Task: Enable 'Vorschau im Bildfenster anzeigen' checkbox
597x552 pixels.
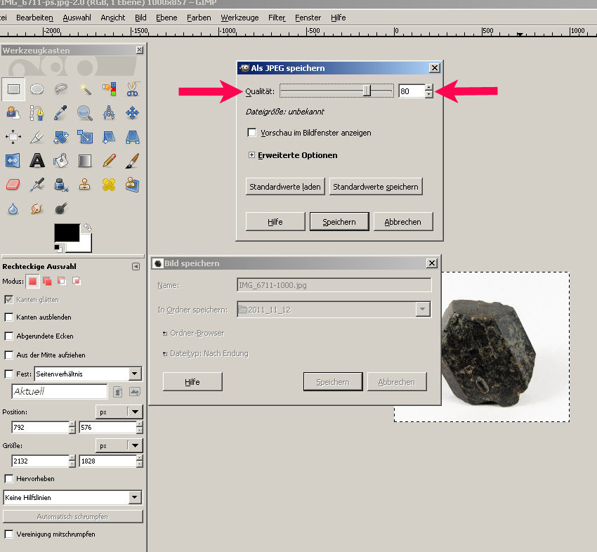Action: tap(251, 133)
